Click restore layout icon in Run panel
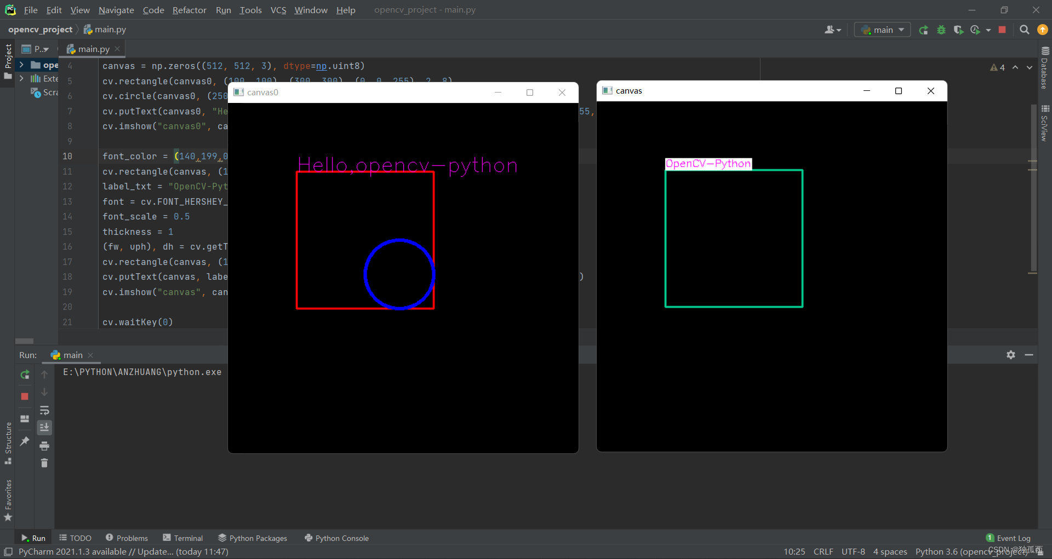This screenshot has height=559, width=1052. (25, 419)
